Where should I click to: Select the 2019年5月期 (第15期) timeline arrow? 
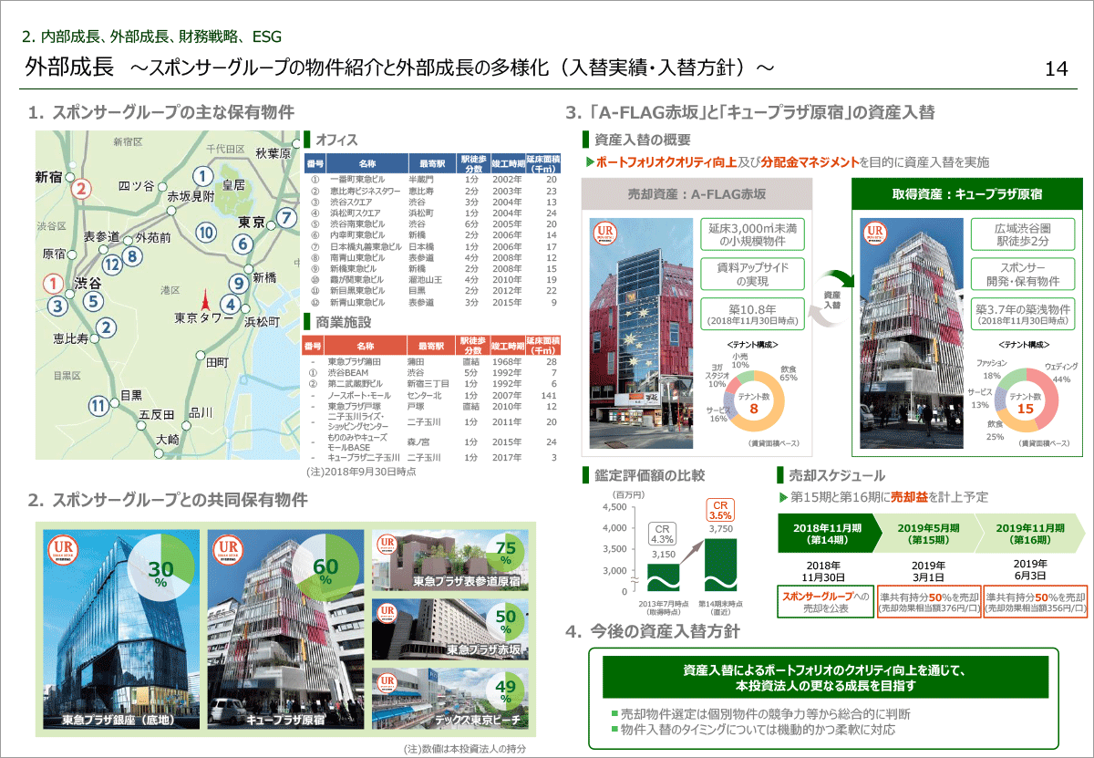924,533
